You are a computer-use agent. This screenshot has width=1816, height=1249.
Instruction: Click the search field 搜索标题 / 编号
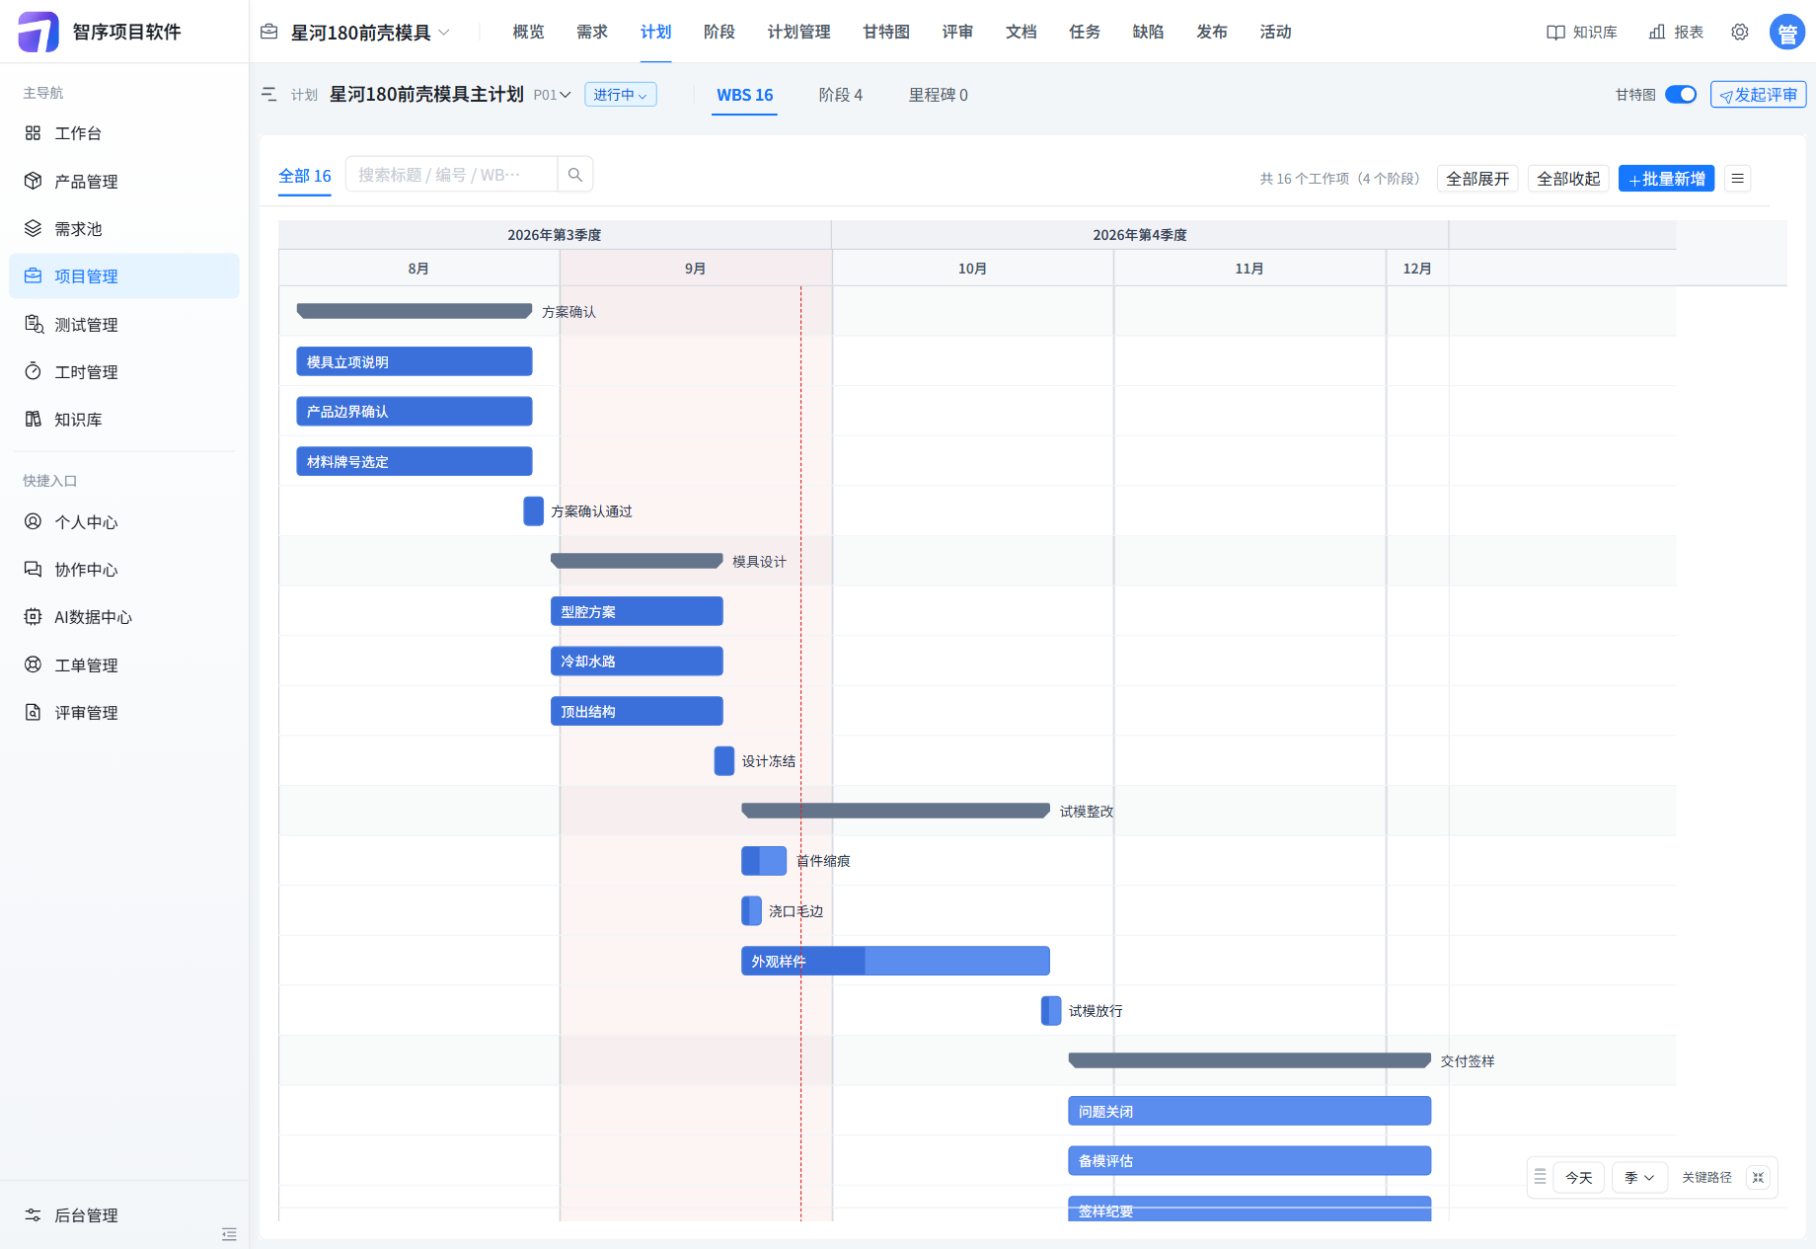(452, 175)
